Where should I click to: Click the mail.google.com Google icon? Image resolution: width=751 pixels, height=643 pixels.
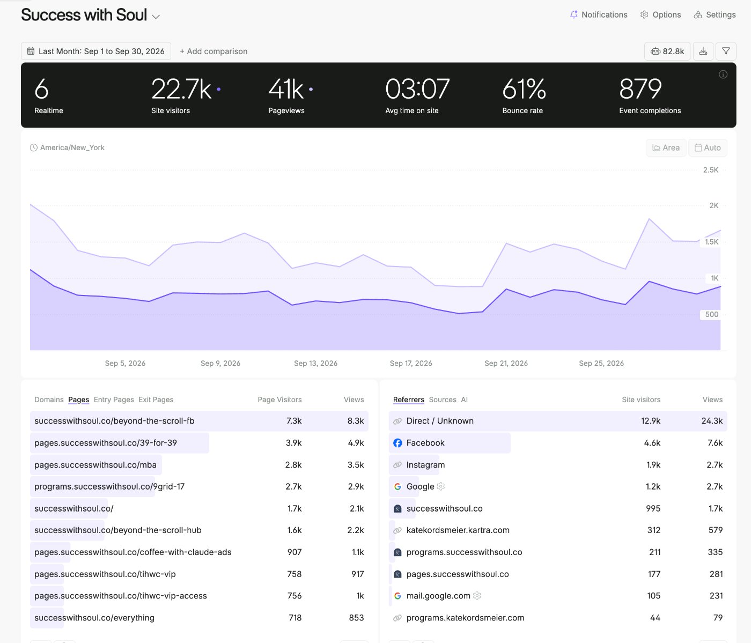point(397,596)
